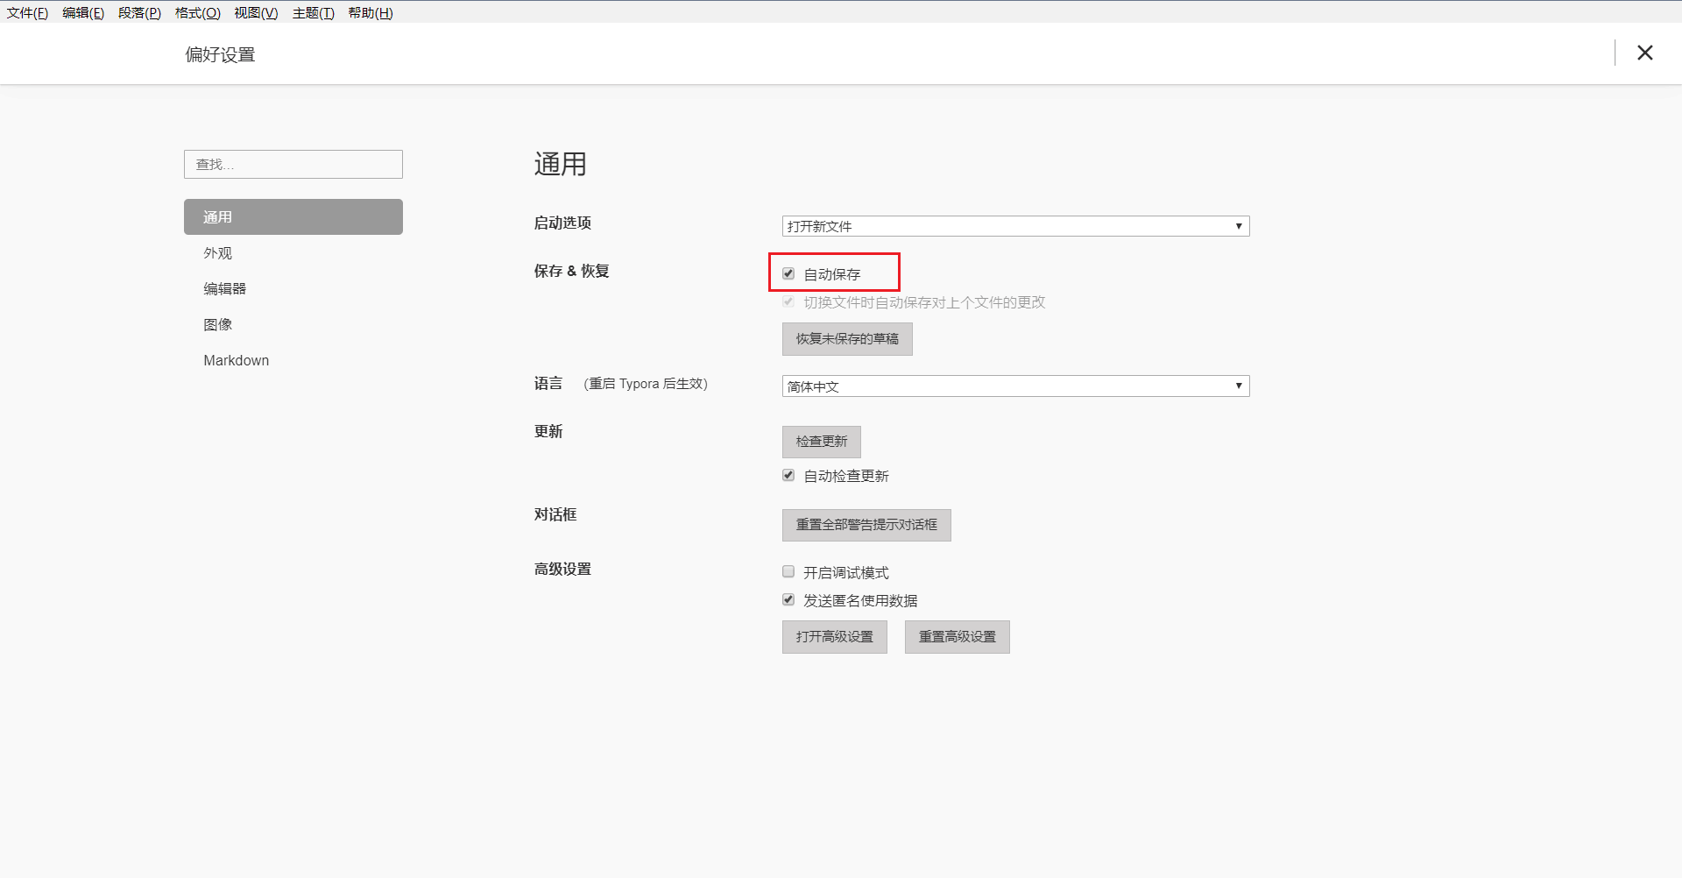Uncheck 发送匿名使用数据 option
The height and width of the screenshot is (878, 1682).
[x=788, y=600]
